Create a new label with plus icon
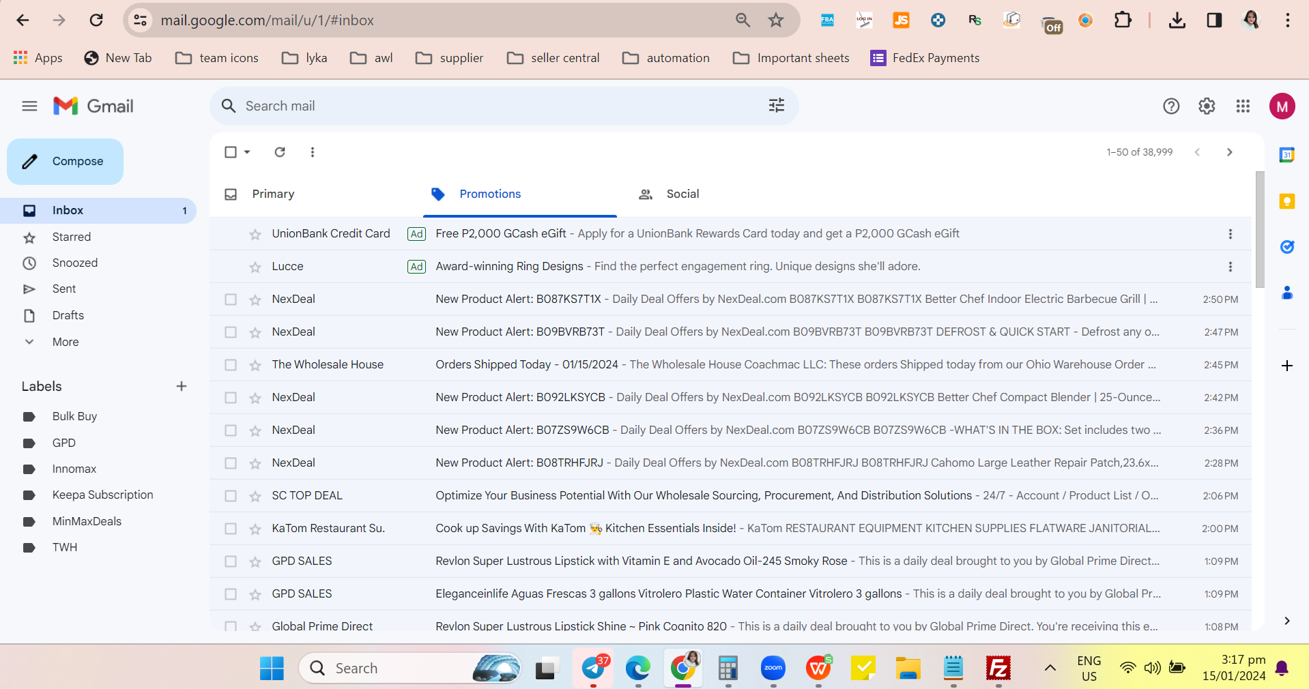Viewport: 1309px width, 689px height. [x=182, y=386]
